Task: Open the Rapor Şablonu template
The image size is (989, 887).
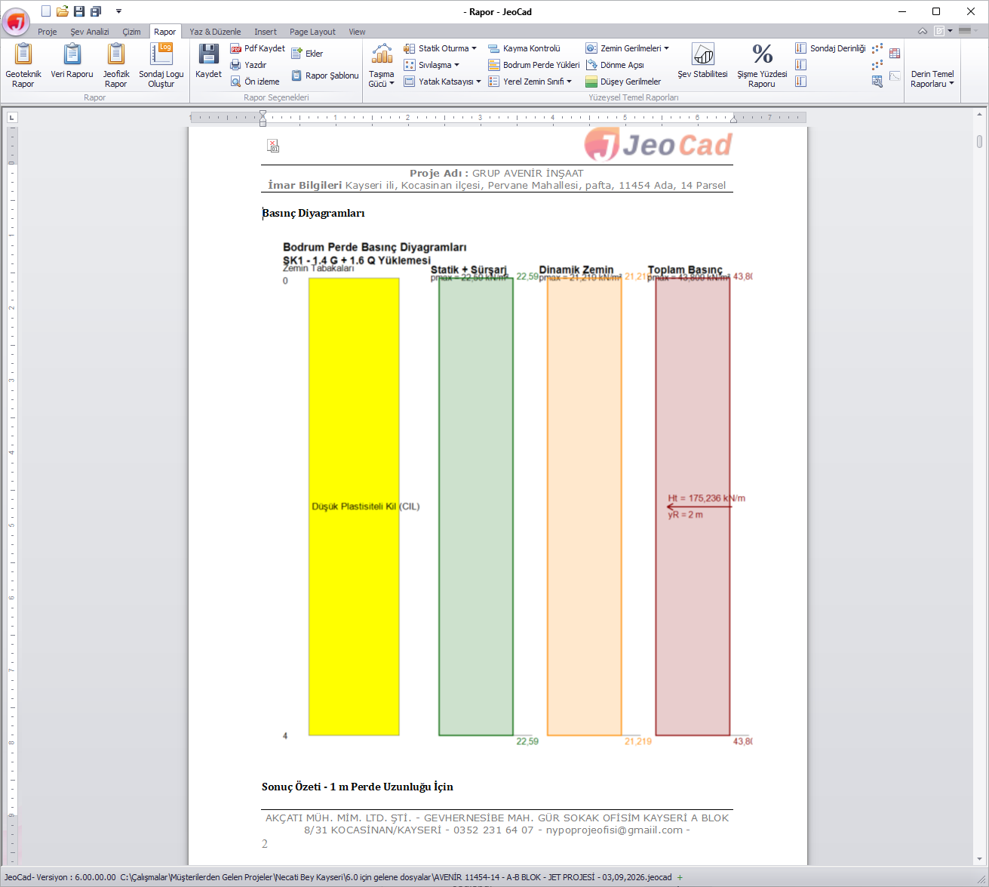Action: (325, 75)
